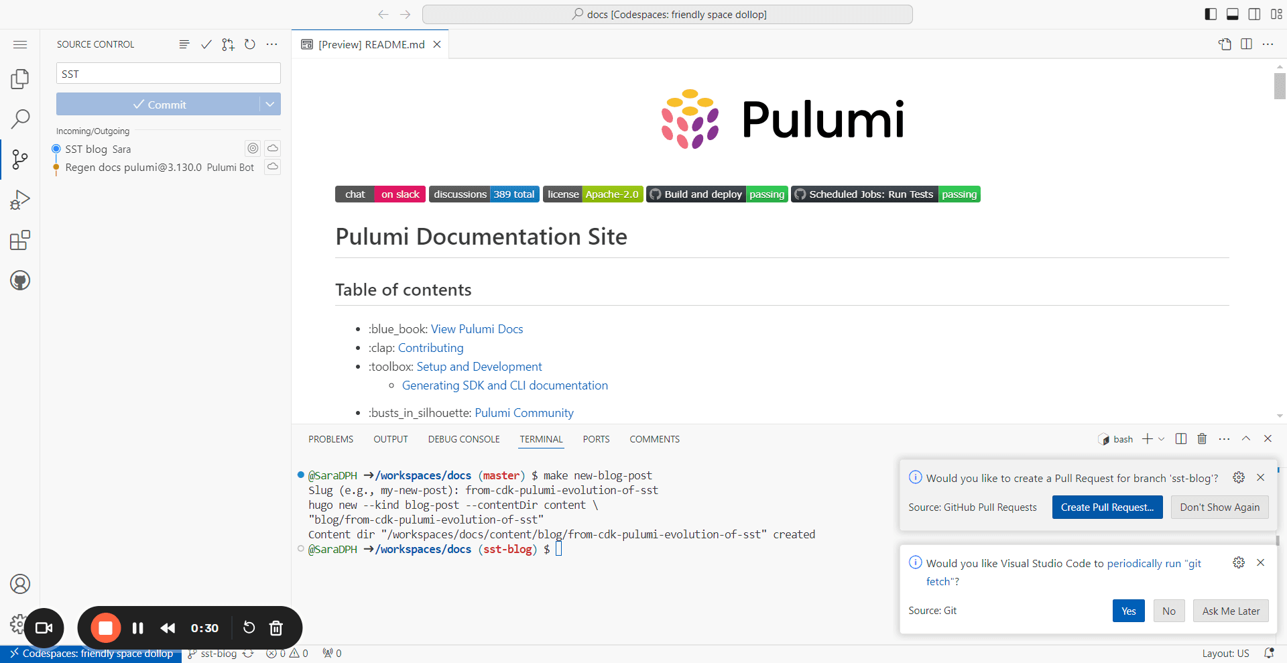
Task: Click Don't Show Again button
Action: coord(1220,507)
